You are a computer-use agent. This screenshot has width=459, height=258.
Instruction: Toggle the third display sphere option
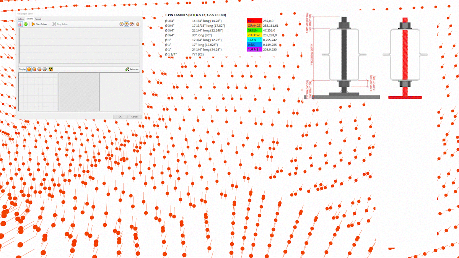[x=39, y=70]
